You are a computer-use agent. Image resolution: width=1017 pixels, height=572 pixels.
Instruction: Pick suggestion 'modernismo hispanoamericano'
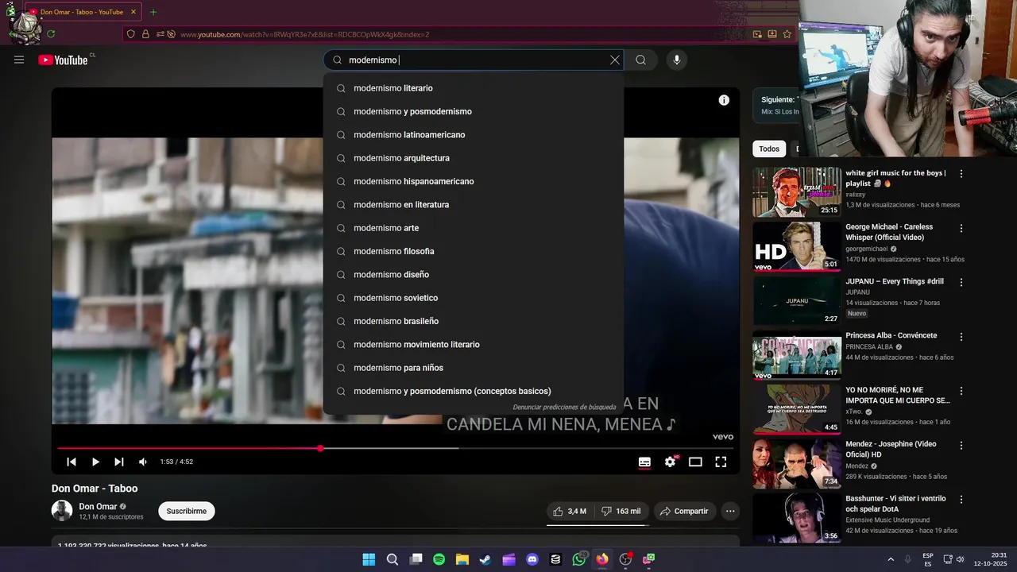(473, 181)
